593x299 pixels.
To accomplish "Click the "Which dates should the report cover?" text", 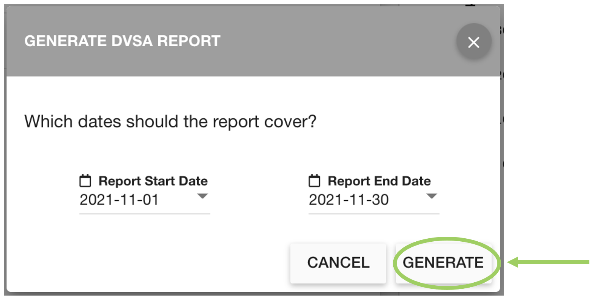I will click(170, 122).
